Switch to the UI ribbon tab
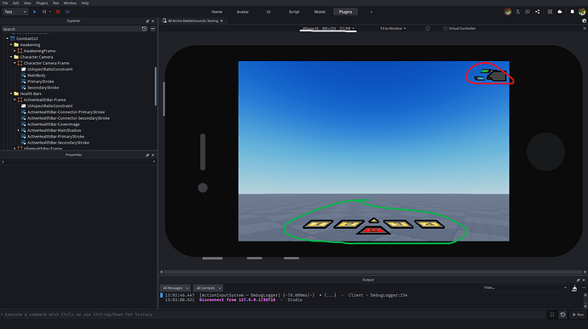Screen dimensions: 588x329 click(x=268, y=12)
